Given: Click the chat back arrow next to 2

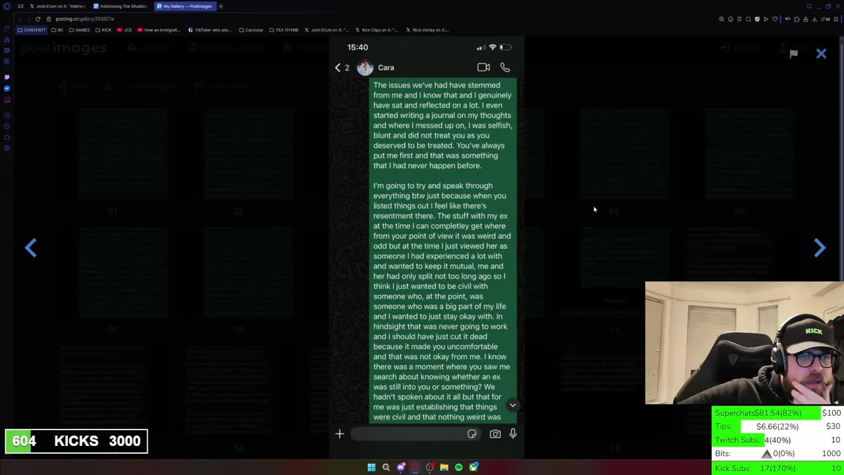Looking at the screenshot, I should click(x=338, y=67).
